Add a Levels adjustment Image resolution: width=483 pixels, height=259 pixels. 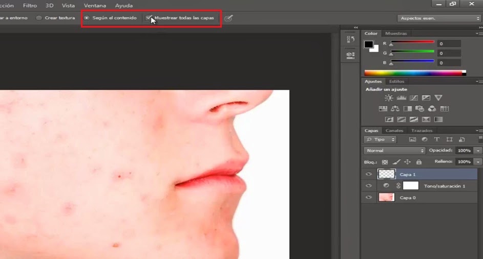402,98
